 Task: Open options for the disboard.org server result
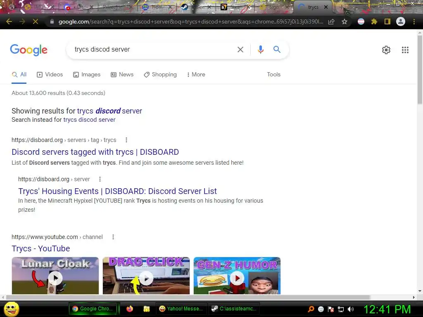point(100,179)
